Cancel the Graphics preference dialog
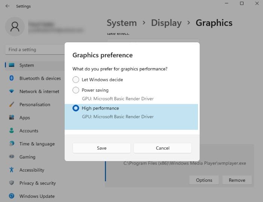This screenshot has width=263, height=202. pos(163,148)
